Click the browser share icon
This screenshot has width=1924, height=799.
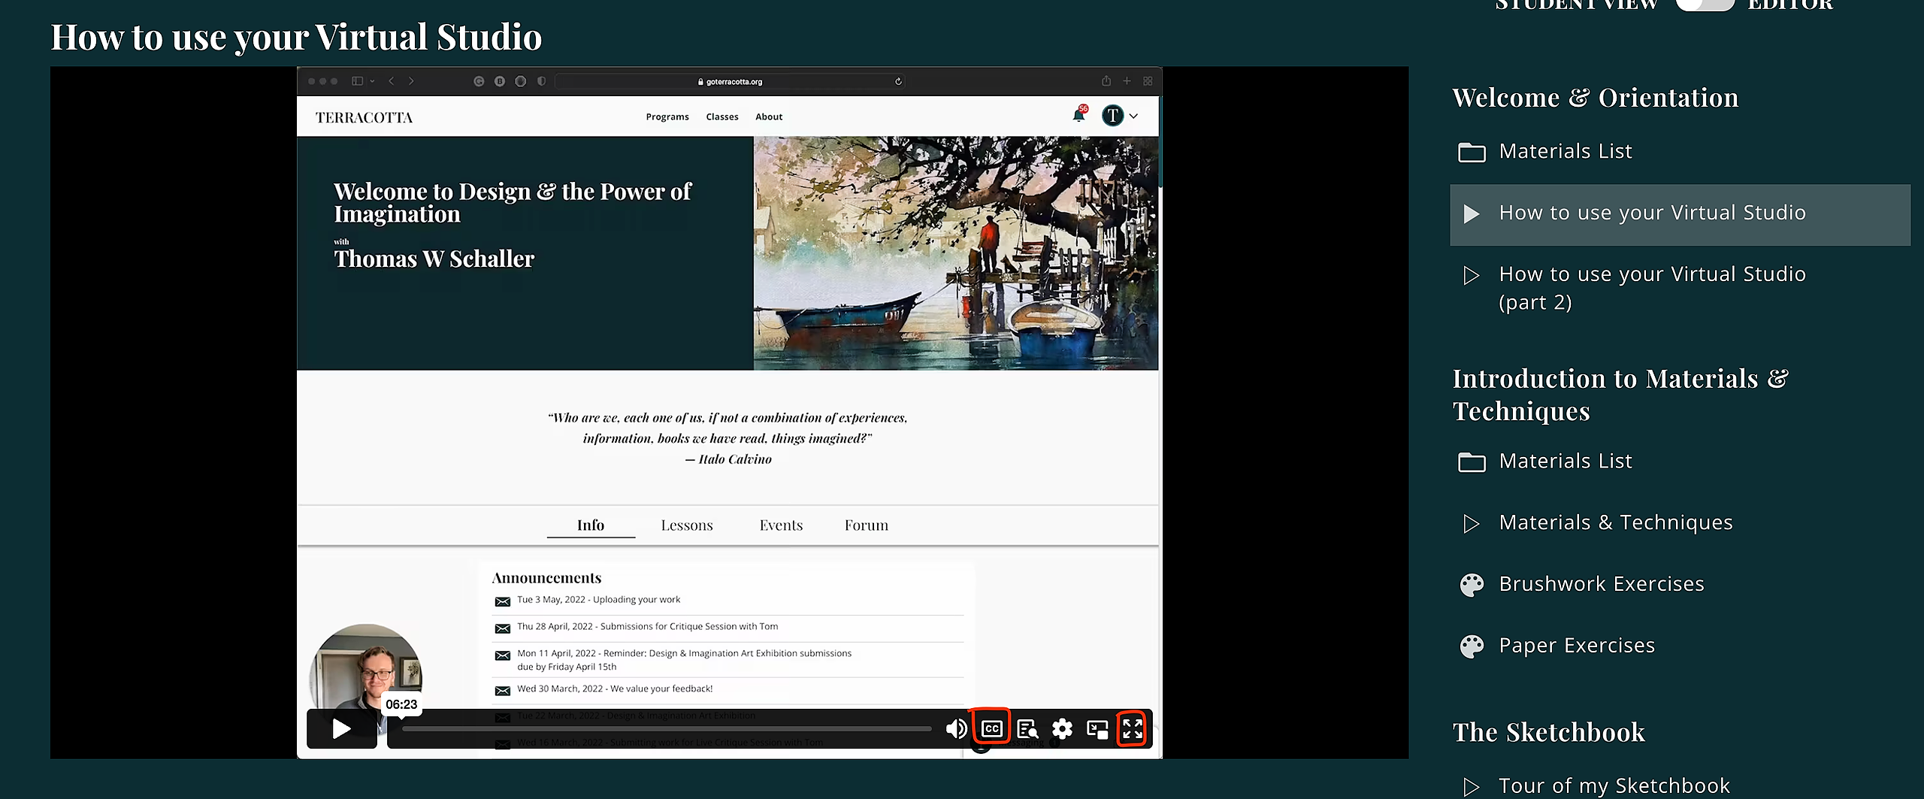(x=1106, y=81)
